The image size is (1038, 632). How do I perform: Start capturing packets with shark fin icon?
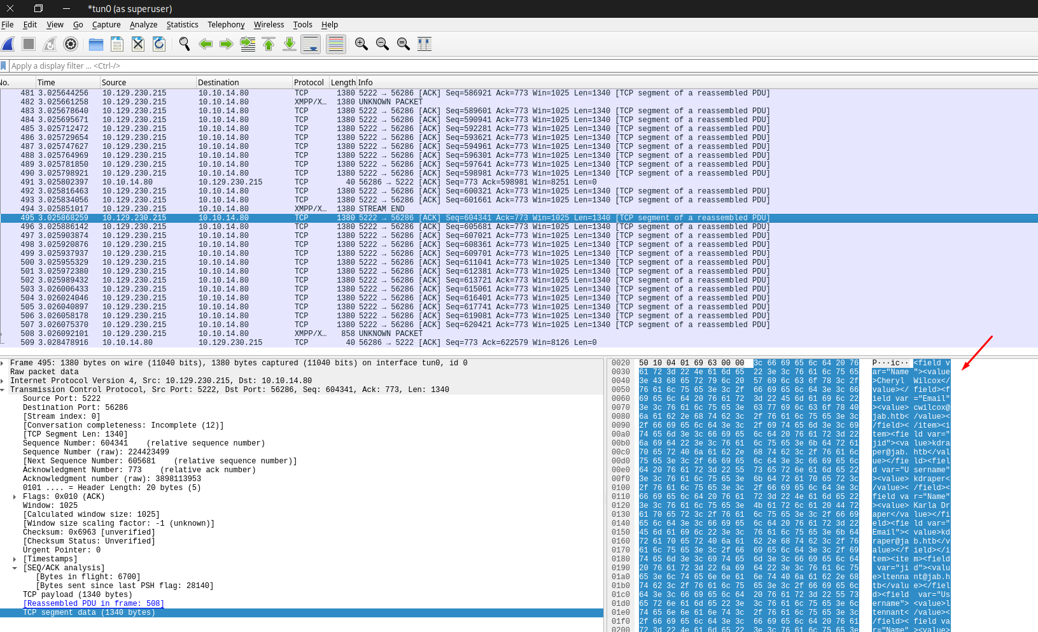[x=8, y=44]
